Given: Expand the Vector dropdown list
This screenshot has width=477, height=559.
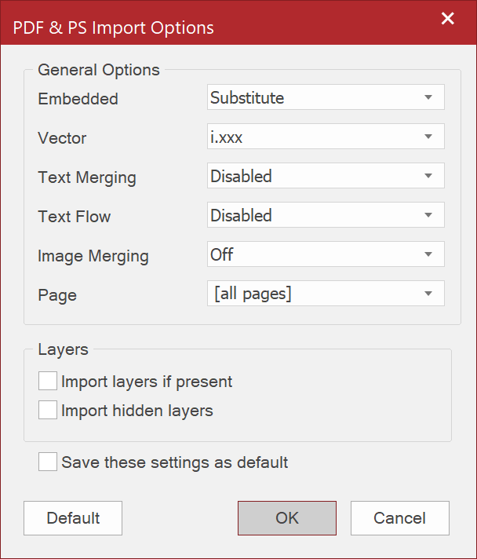Looking at the screenshot, I should [x=326, y=137].
